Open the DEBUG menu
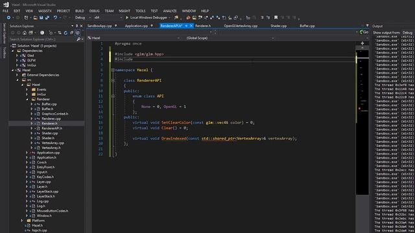The height and width of the screenshot is (233, 415). point(94,11)
